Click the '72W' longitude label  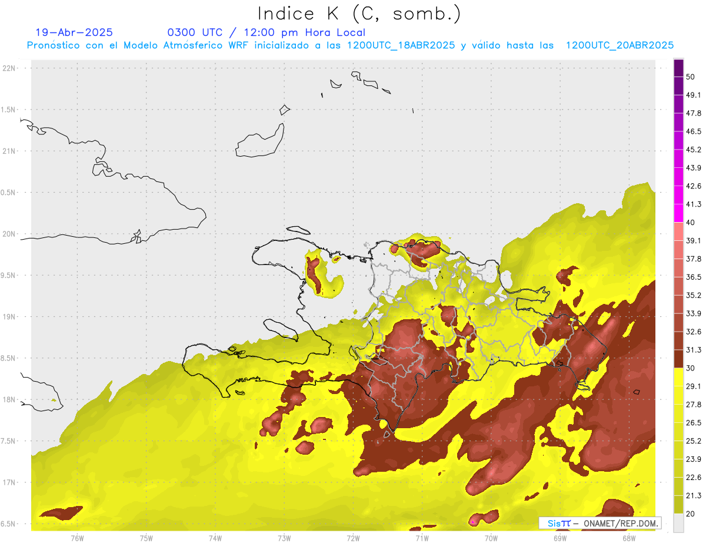click(353, 538)
